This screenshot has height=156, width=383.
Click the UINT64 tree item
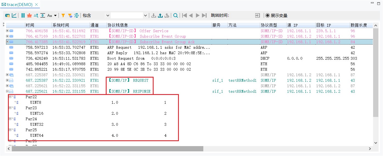tap(37, 135)
